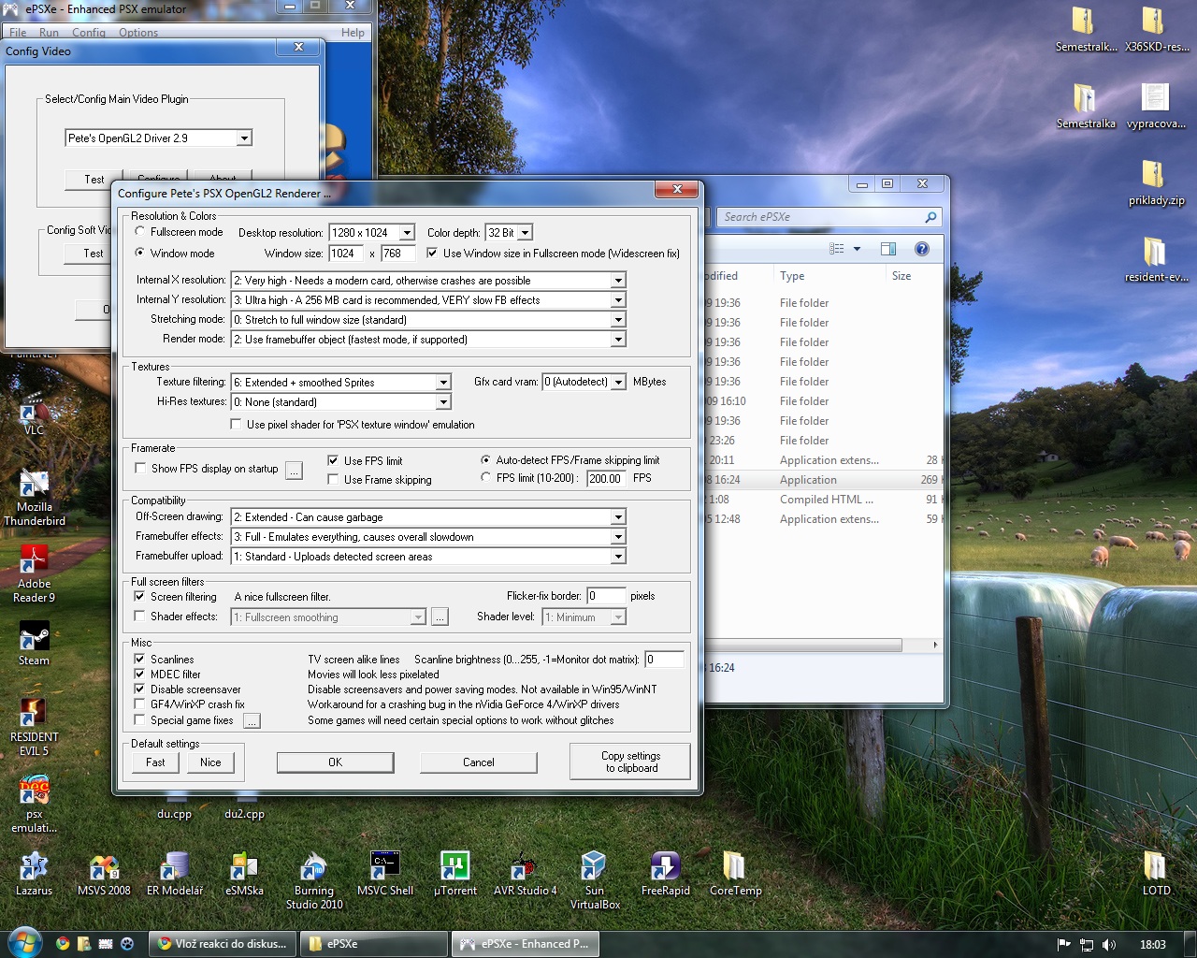
Task: Toggle Use Window size in Fullscreen mode
Action: [432, 253]
